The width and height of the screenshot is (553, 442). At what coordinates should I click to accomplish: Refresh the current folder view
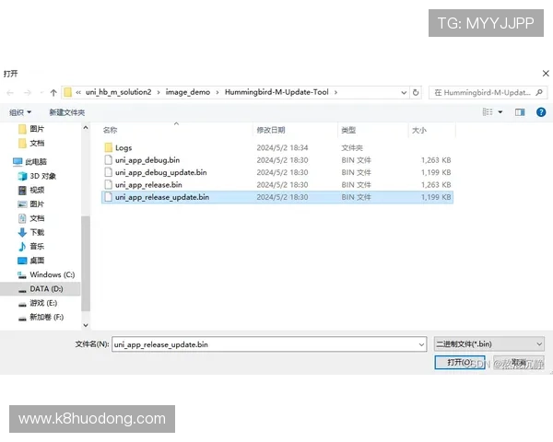click(416, 92)
